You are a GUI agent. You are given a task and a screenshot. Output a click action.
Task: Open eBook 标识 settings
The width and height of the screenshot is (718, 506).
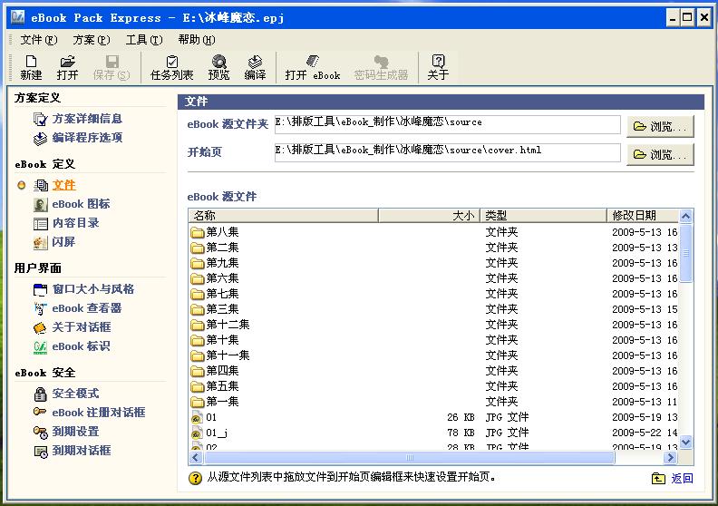pyautogui.click(x=72, y=346)
